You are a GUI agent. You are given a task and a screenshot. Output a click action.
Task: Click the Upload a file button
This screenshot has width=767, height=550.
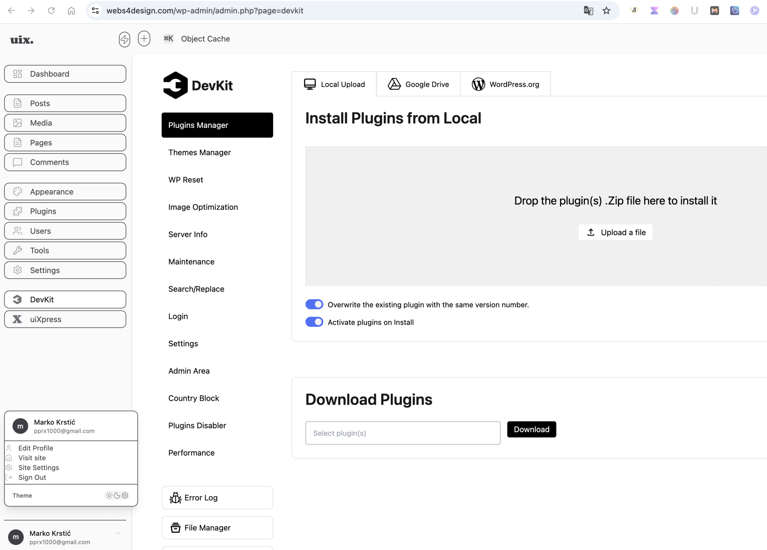615,232
